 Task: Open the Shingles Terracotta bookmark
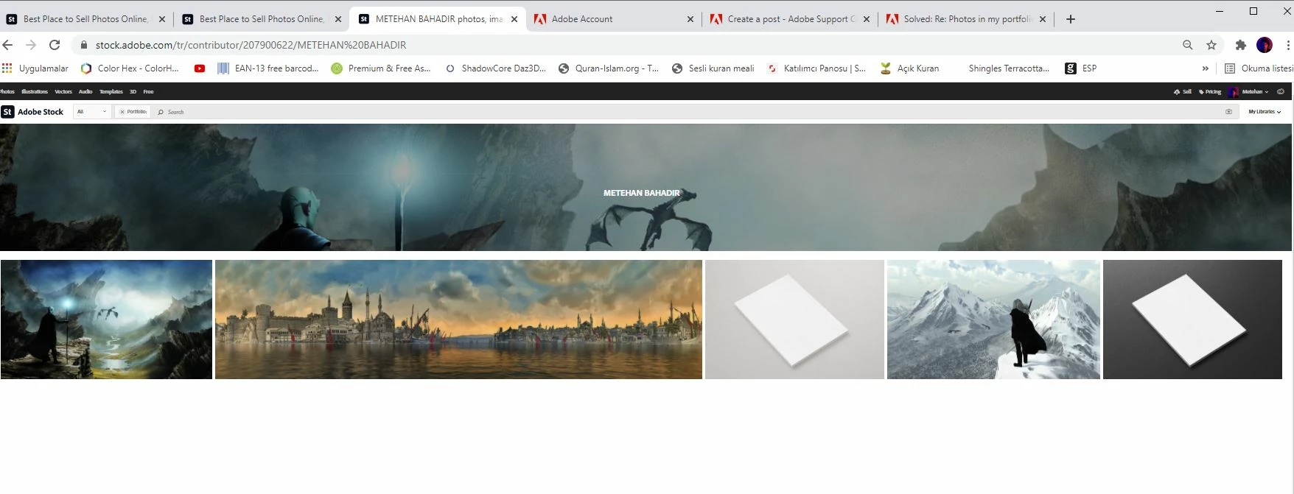(x=1009, y=68)
